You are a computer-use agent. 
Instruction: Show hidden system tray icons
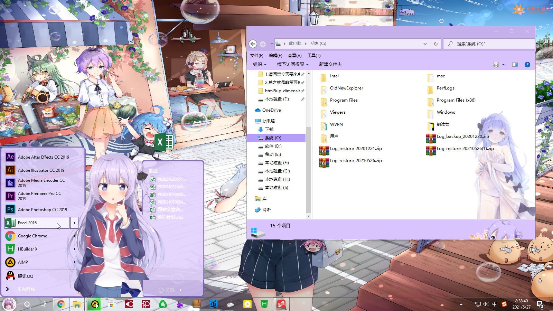[x=461, y=304]
